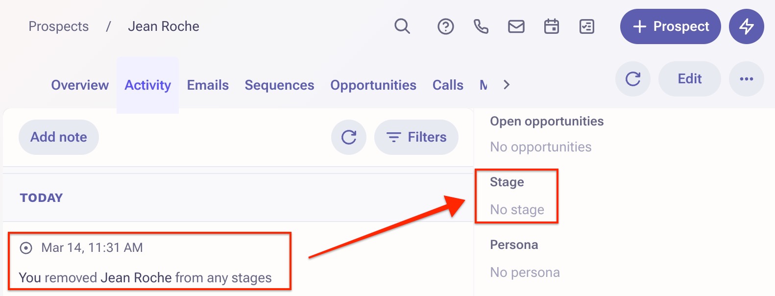The image size is (775, 296).
Task: Open the tasks checklist icon
Action: point(587,26)
